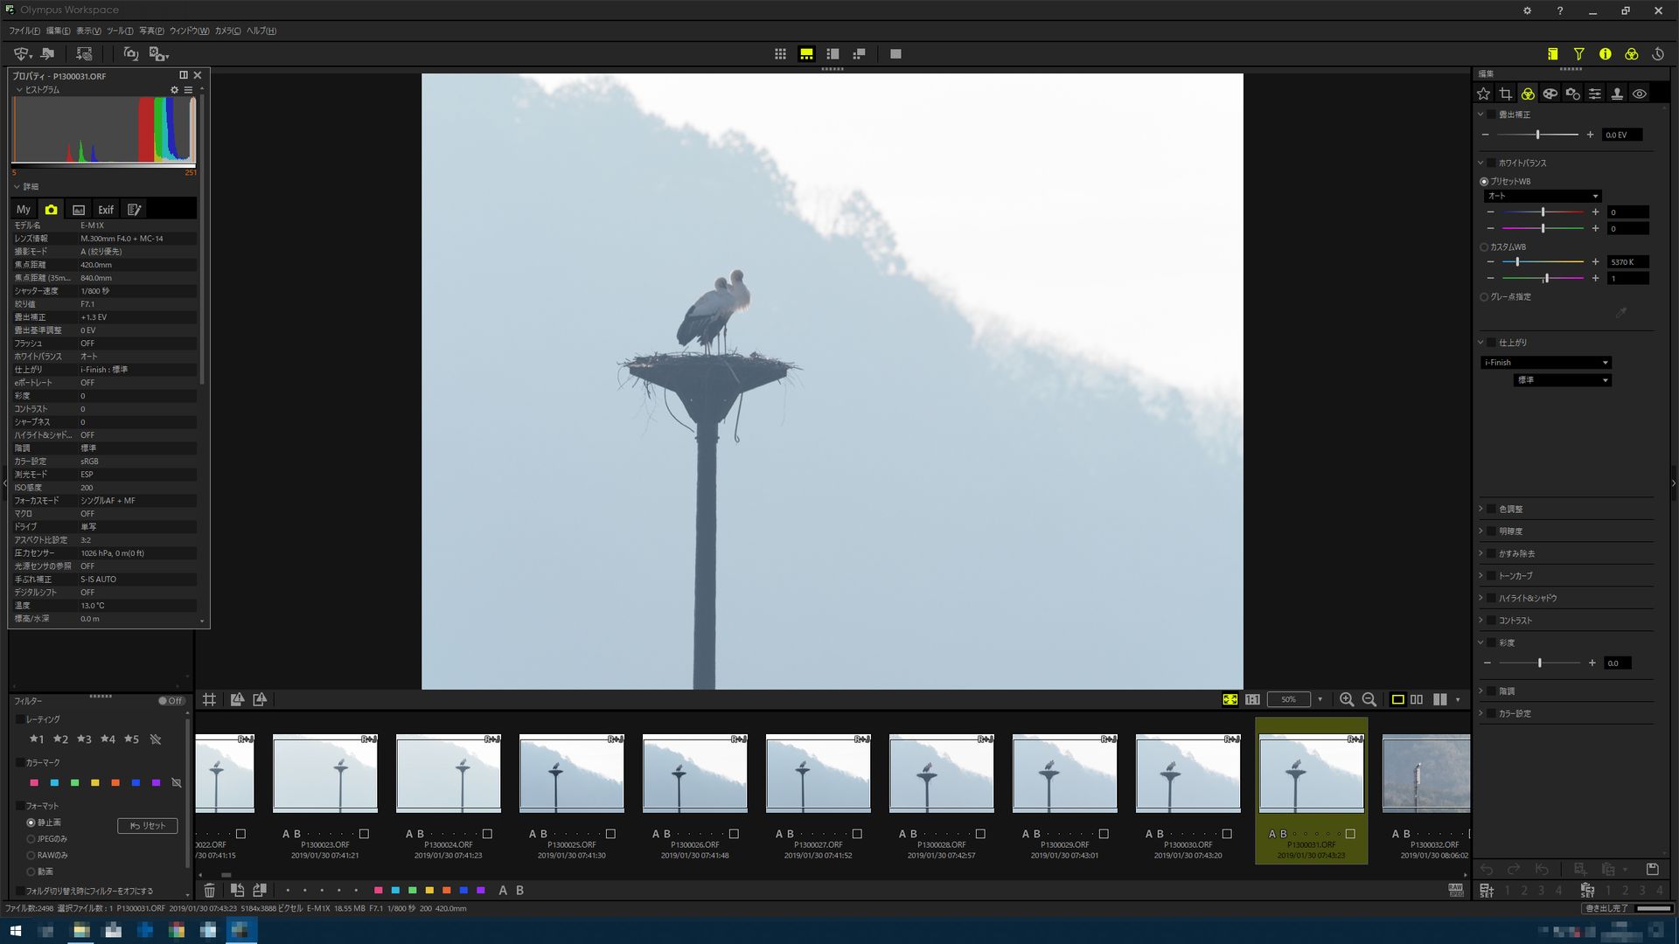The height and width of the screenshot is (944, 1679).
Task: Enable the フォーマット filter checkbox
Action: point(19,805)
